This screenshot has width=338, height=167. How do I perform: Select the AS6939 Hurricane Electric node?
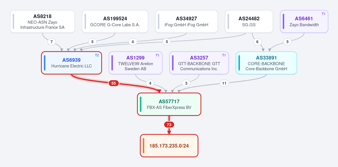click(x=71, y=63)
